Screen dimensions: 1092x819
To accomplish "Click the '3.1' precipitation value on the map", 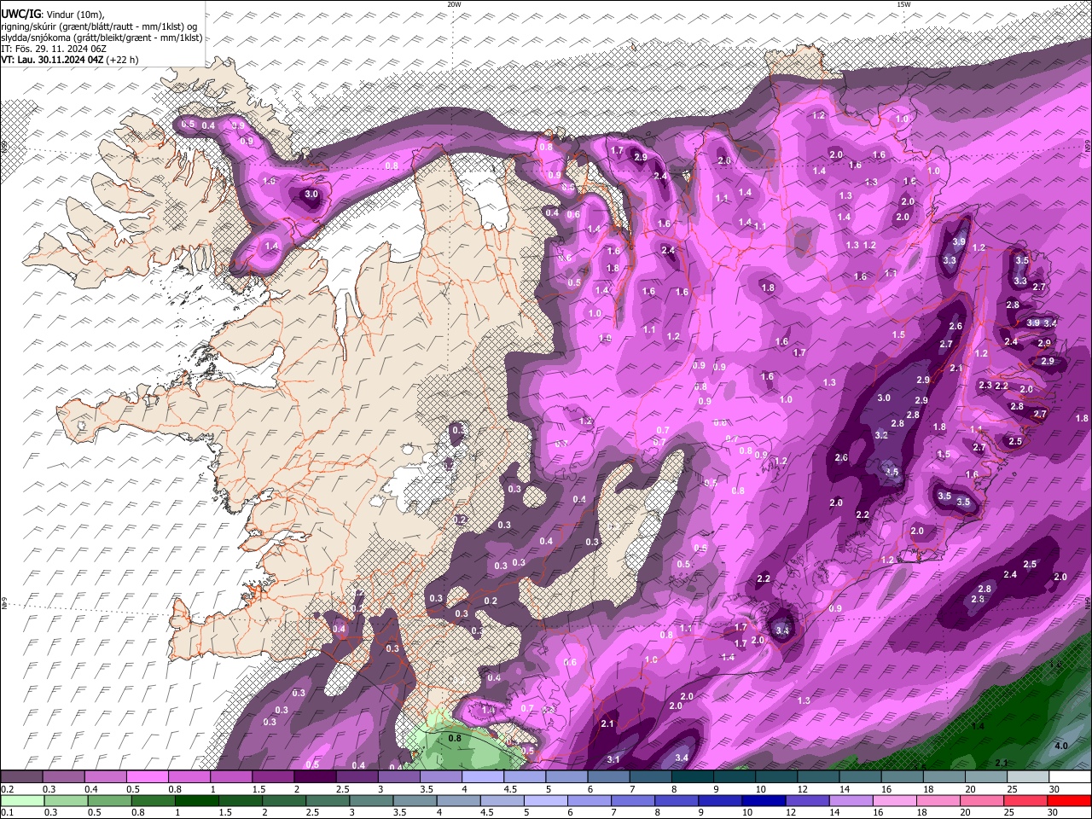I will pos(613,759).
